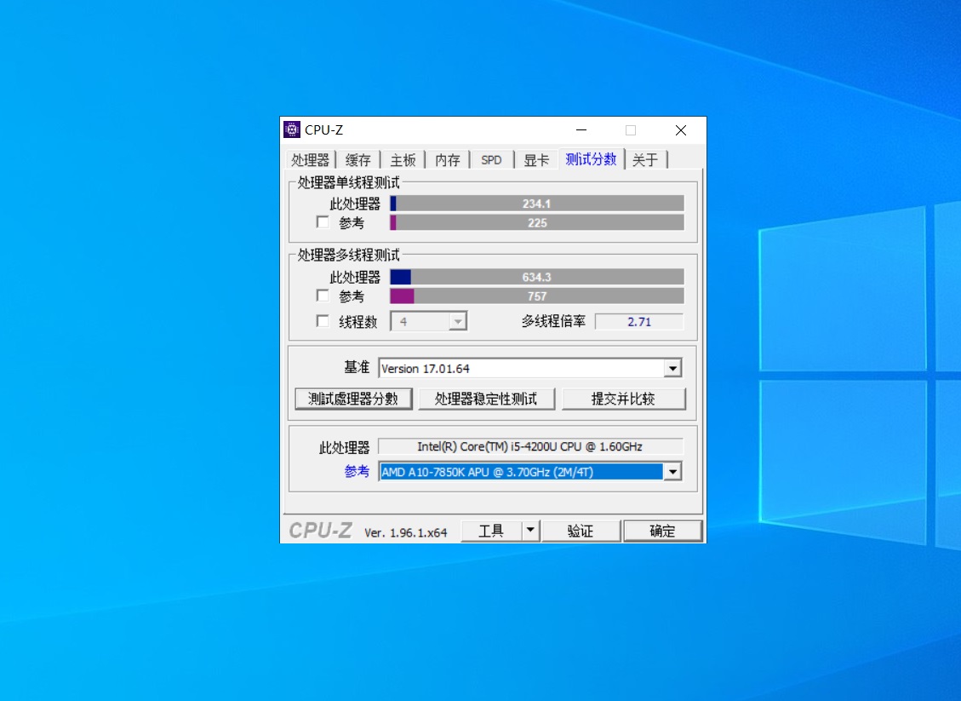
Task: Click the multi-thread reference bar 757
Action: pos(537,296)
